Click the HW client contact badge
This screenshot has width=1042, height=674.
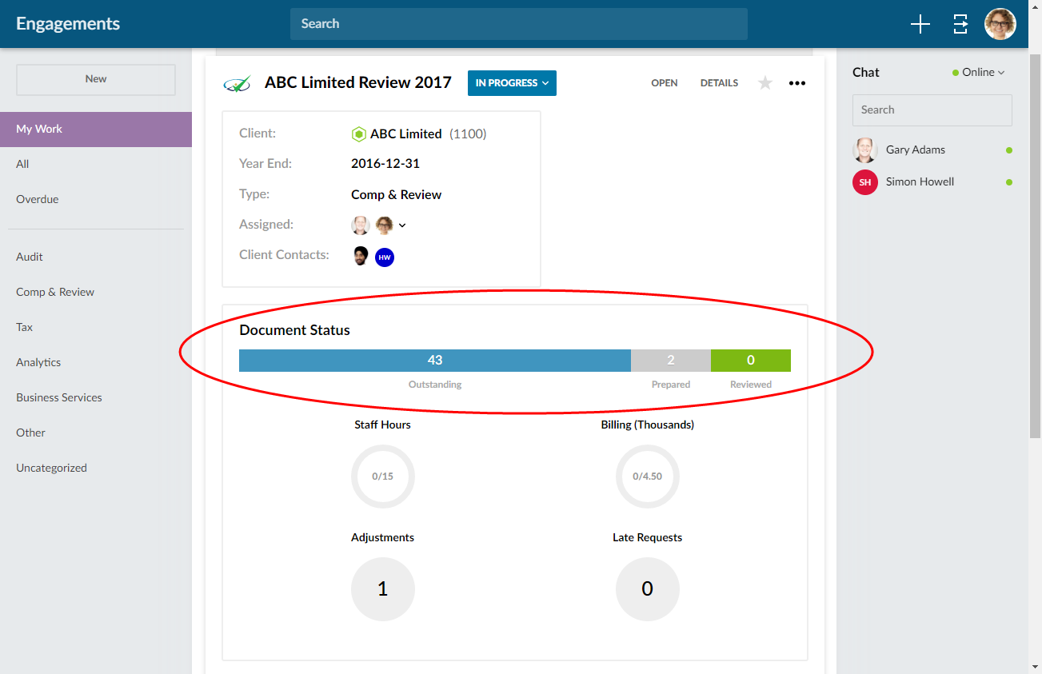385,257
